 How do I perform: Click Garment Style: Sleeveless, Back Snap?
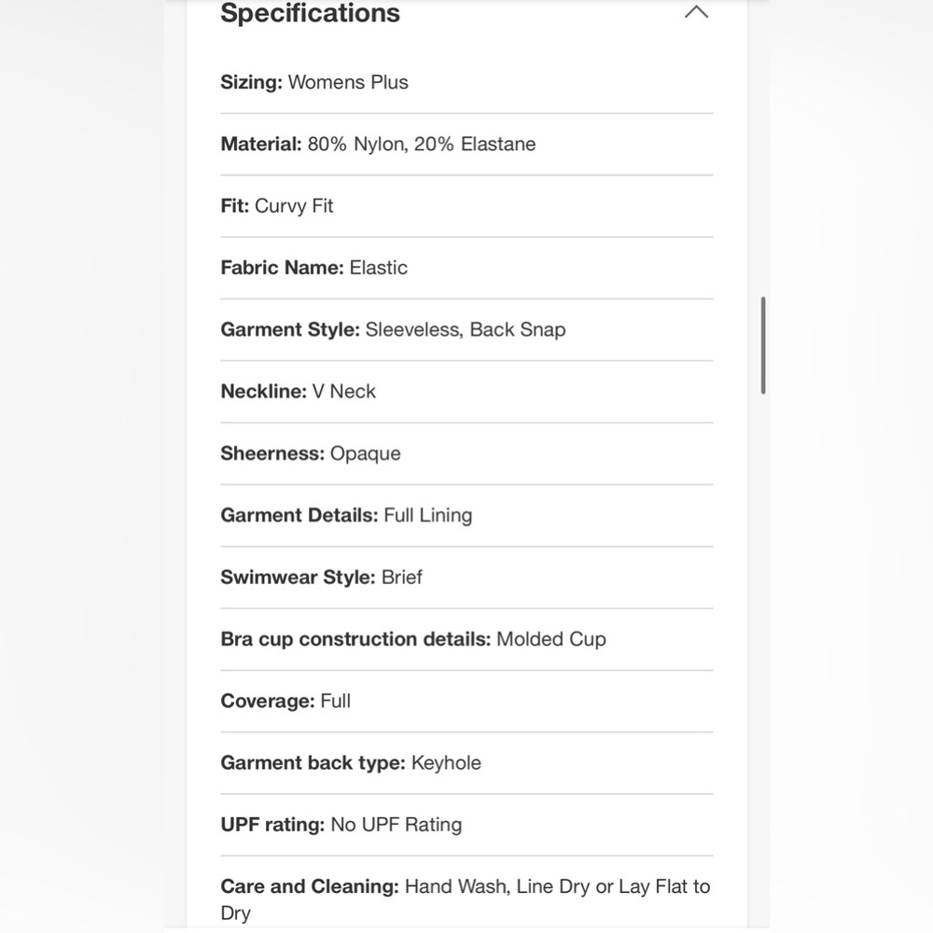click(393, 329)
